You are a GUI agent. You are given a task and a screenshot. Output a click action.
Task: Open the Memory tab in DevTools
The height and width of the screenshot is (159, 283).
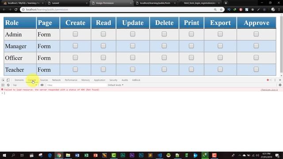point(85,80)
